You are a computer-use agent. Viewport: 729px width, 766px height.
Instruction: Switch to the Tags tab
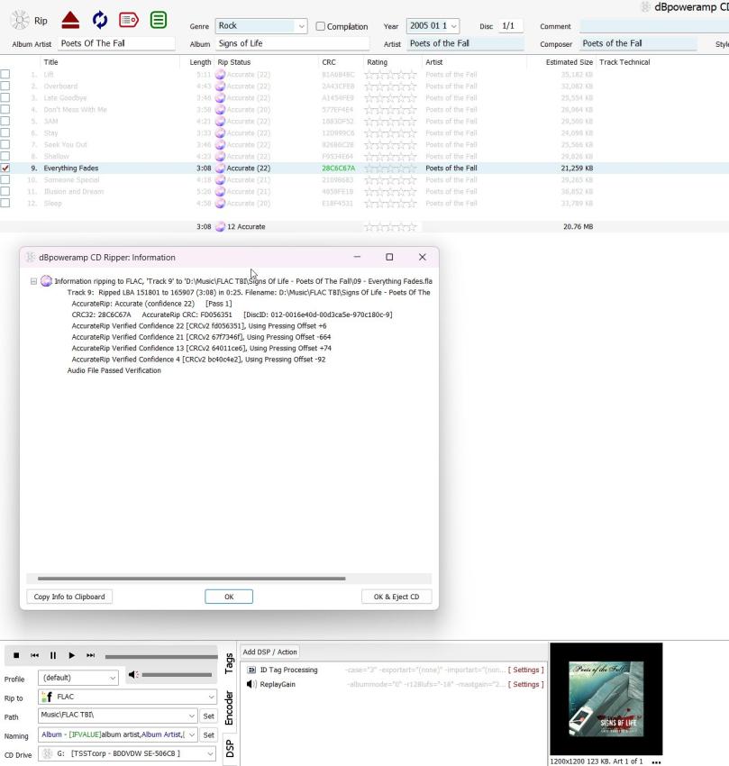point(229,662)
